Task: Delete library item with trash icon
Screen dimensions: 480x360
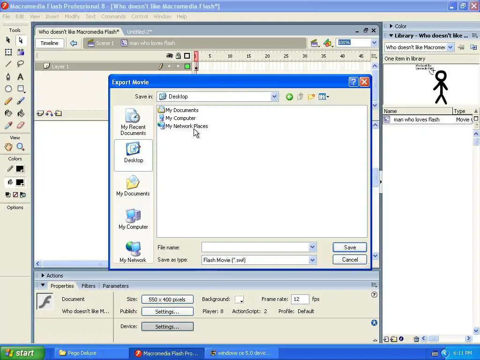Action: [x=416, y=339]
